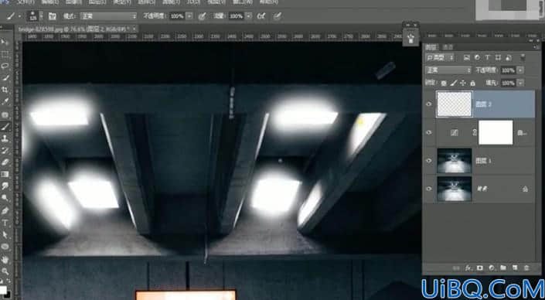Select the Brush tool in the toolbox
The width and height of the screenshot is (545, 300).
5,127
